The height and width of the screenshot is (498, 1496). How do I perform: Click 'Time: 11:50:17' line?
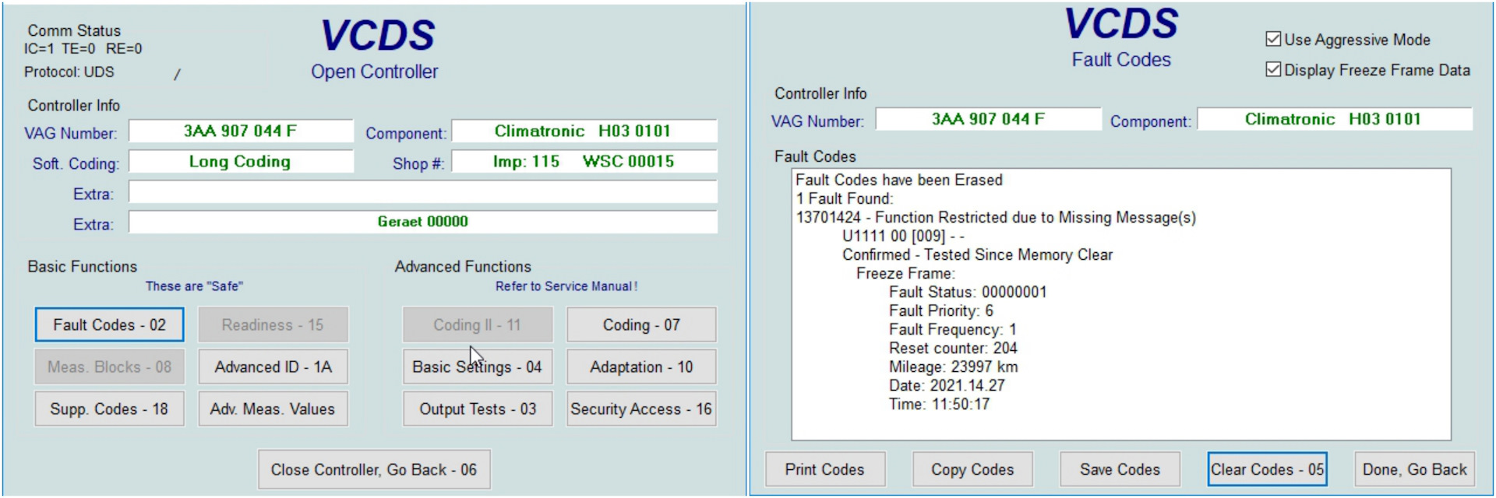[939, 404]
